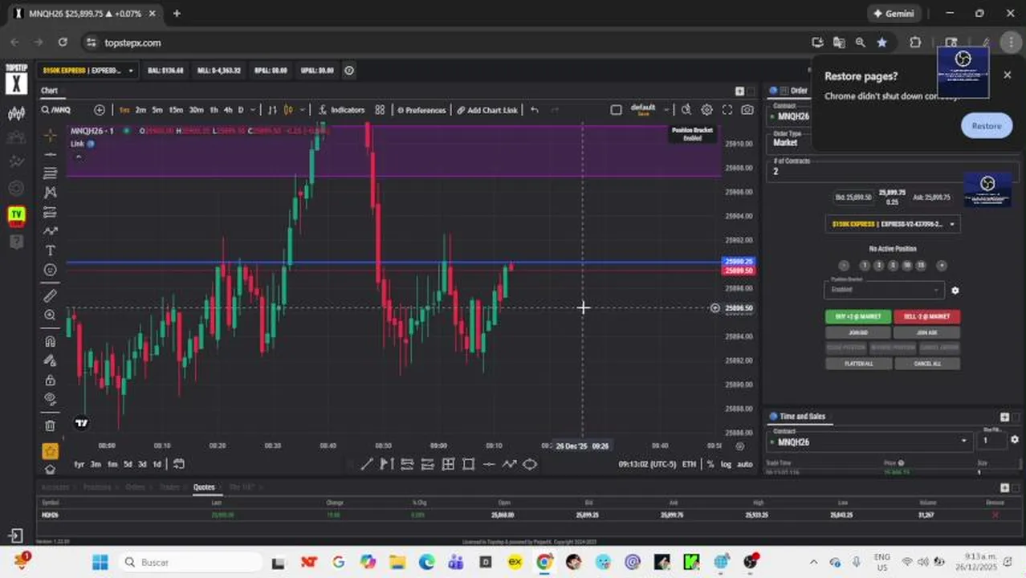Open the chart layout rectangle selector
The height and width of the screenshot is (578, 1026).
[616, 110]
